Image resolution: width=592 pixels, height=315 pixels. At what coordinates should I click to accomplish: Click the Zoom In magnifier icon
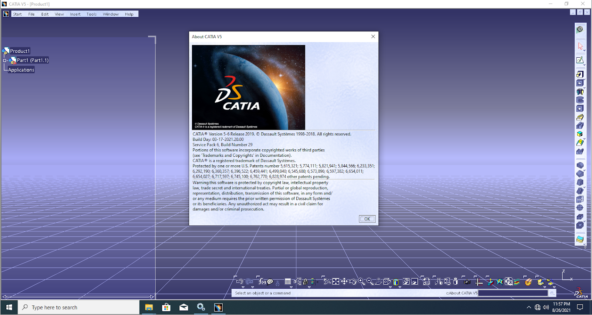(x=361, y=281)
